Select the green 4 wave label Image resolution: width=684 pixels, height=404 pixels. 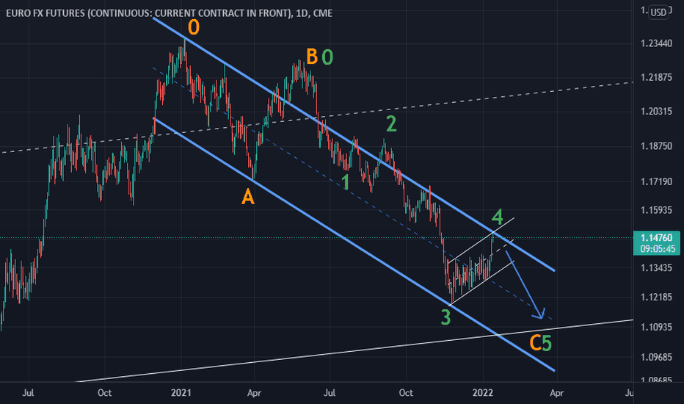(x=498, y=217)
